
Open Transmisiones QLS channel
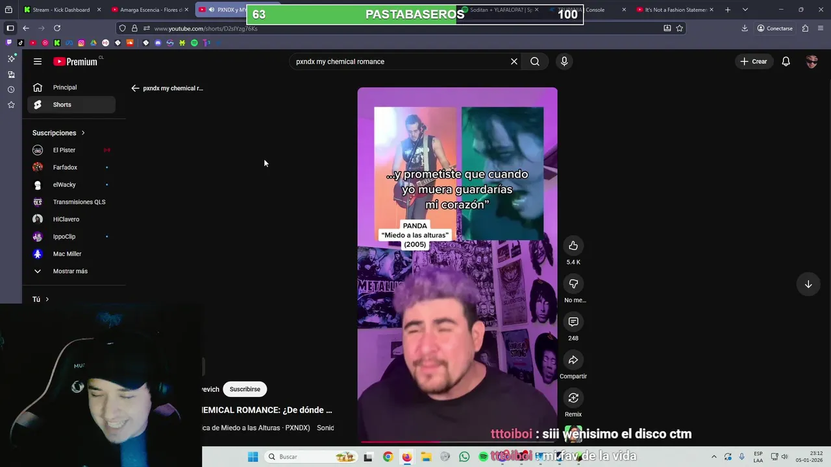71,202
